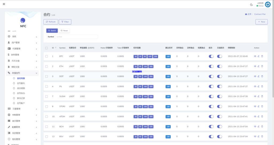This screenshot has height=145, width=274.
Task: Click the delete trash icon for DOT row
Action: point(262,76)
